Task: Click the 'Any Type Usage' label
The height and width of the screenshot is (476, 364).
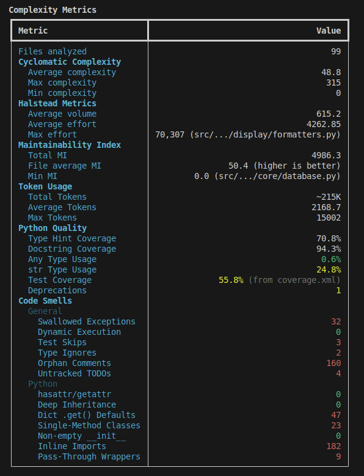Action: pyautogui.click(x=62, y=259)
